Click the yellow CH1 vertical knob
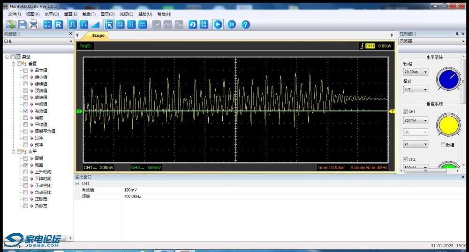Viewport: 469px width, 252px height. click(x=448, y=125)
